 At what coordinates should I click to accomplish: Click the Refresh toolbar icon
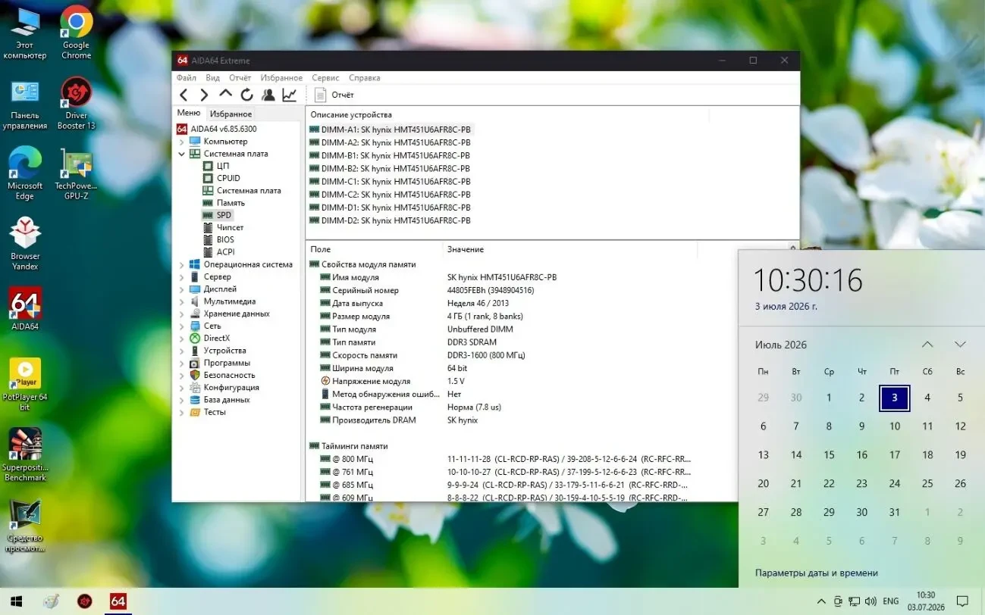click(x=246, y=95)
